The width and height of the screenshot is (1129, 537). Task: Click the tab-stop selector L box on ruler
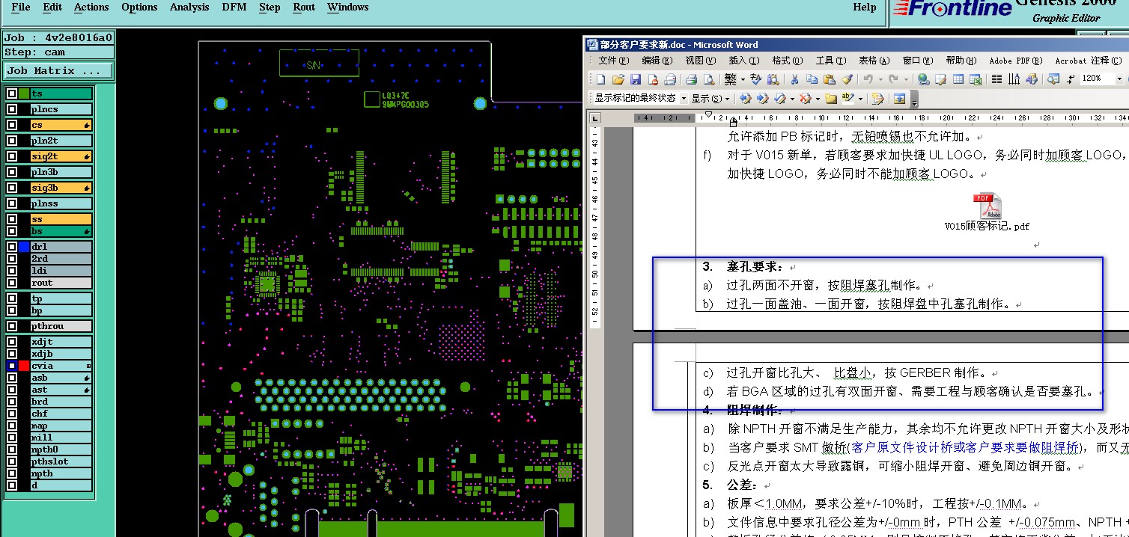click(595, 117)
